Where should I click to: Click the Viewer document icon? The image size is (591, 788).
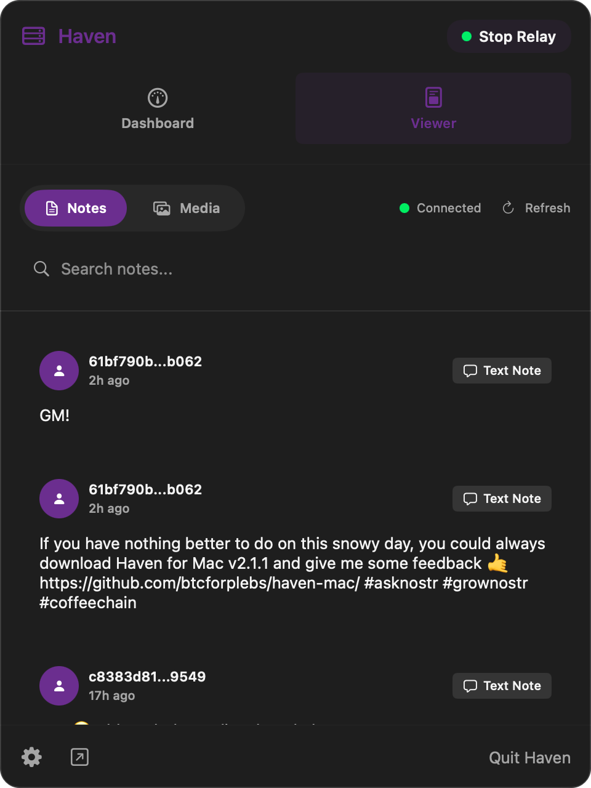(x=433, y=97)
